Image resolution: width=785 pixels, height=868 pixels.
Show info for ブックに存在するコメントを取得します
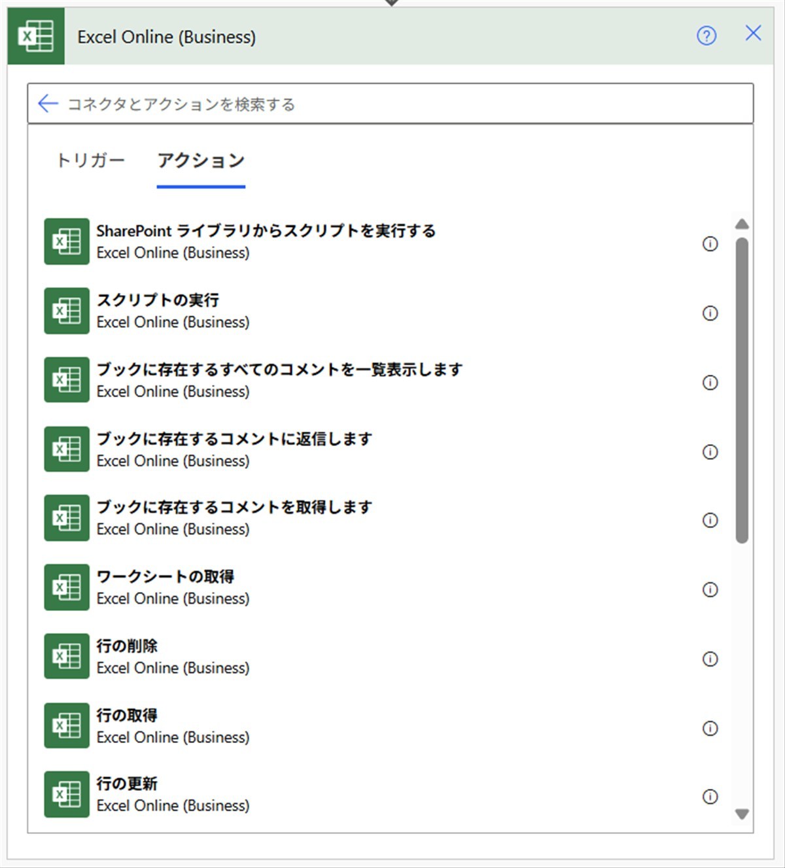(710, 520)
